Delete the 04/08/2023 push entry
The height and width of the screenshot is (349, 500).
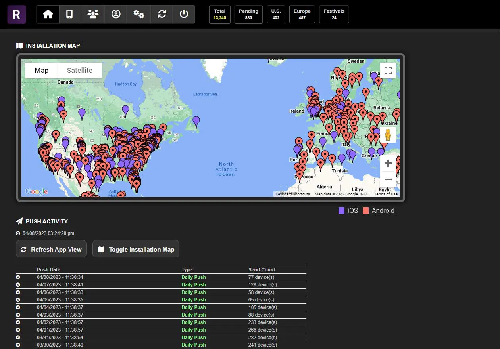18,277
